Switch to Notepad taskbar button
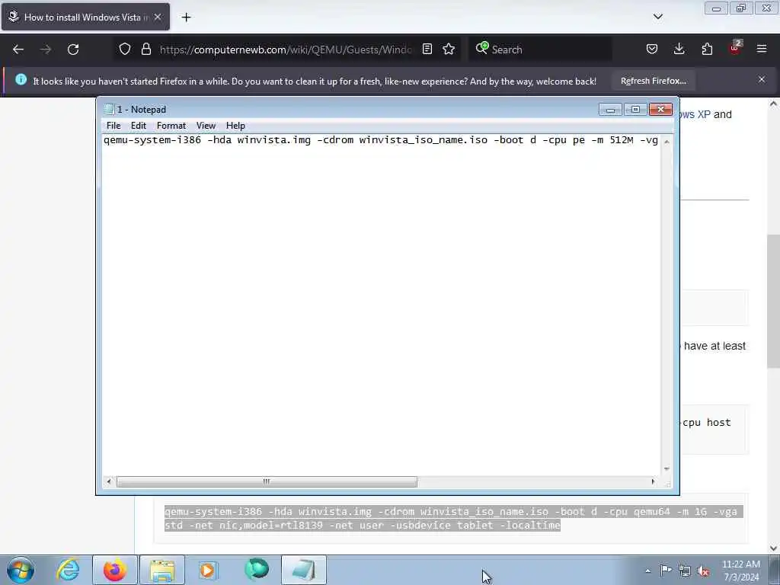Image resolution: width=780 pixels, height=585 pixels. pyautogui.click(x=304, y=570)
